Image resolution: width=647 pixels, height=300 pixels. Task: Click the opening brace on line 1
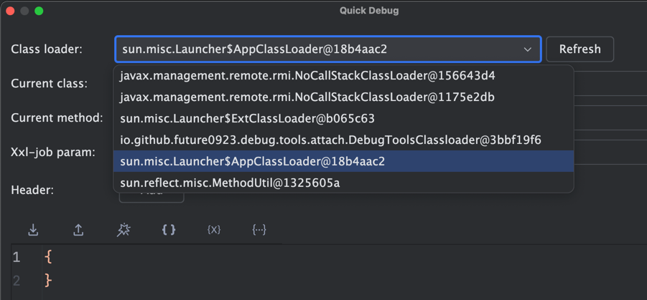tap(48, 257)
